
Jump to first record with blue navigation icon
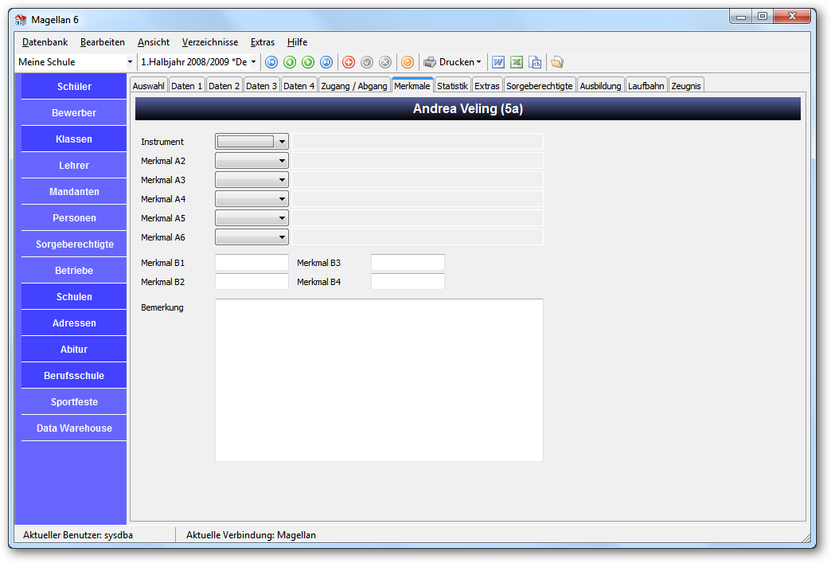point(271,62)
